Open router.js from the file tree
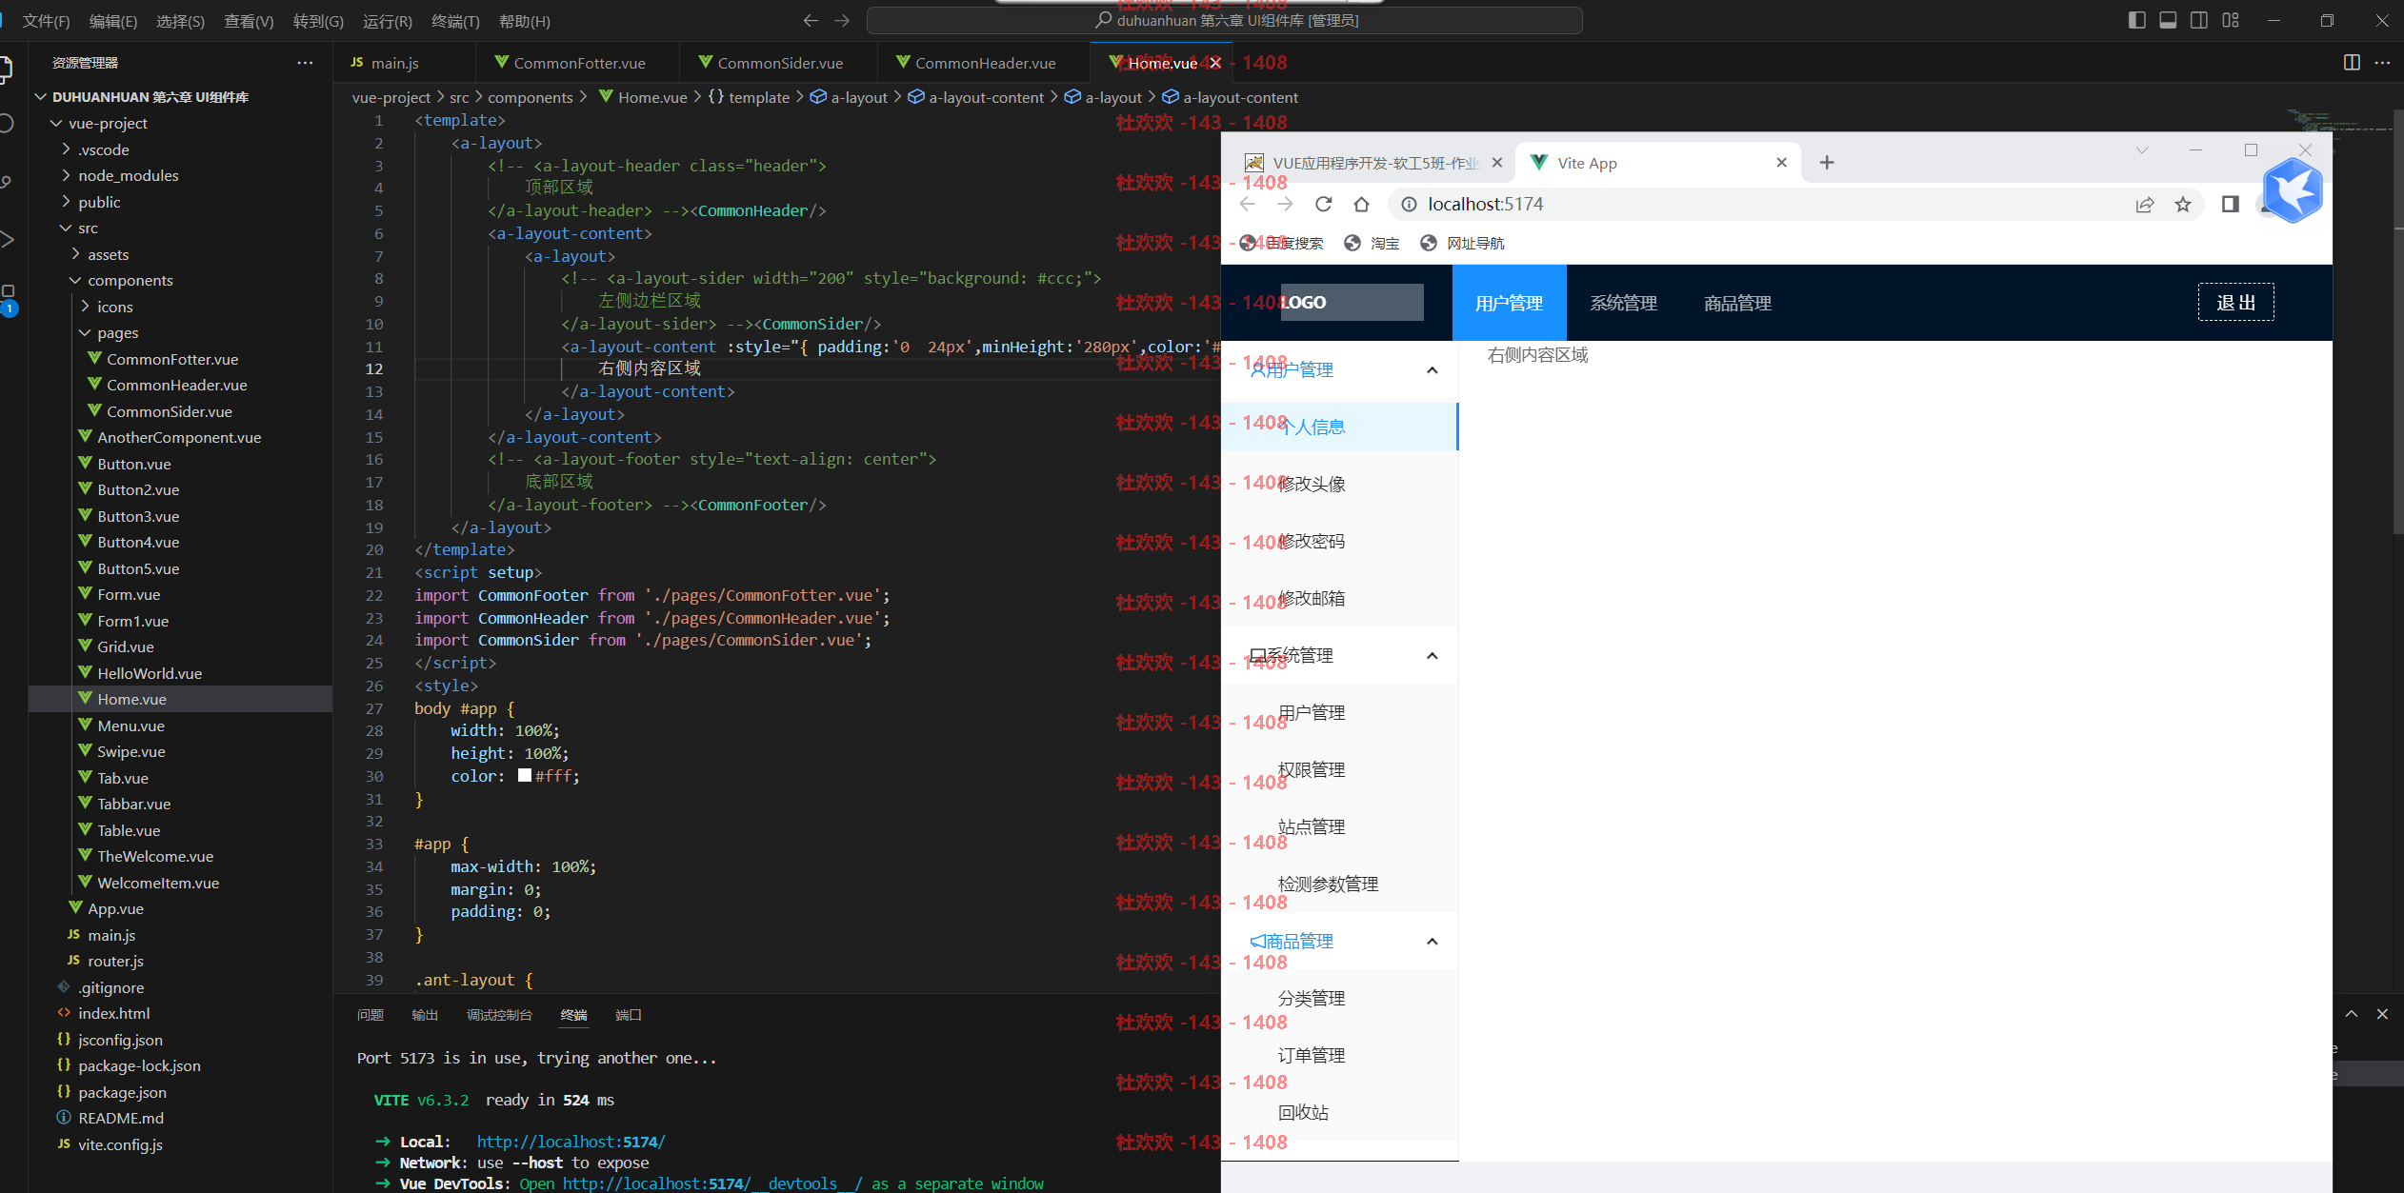Image resolution: width=2404 pixels, height=1193 pixels. click(x=115, y=961)
